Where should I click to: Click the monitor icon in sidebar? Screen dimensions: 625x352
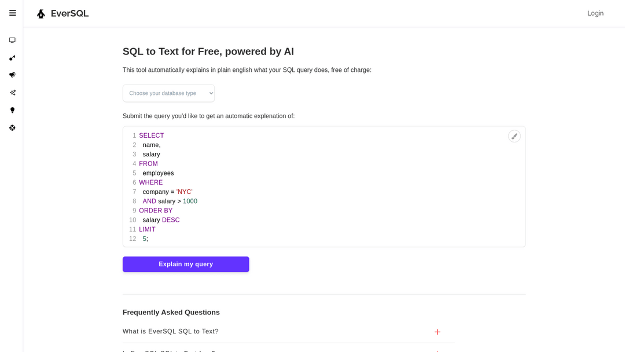pyautogui.click(x=12, y=40)
